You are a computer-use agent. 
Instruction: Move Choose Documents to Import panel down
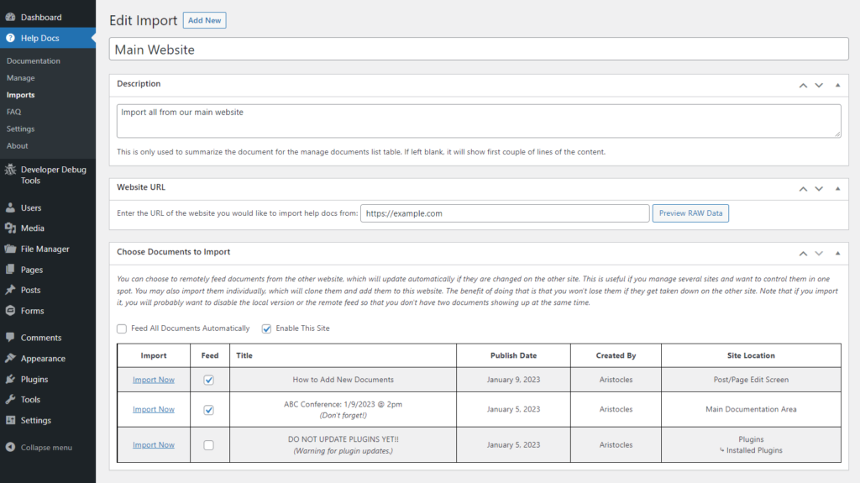tap(819, 253)
